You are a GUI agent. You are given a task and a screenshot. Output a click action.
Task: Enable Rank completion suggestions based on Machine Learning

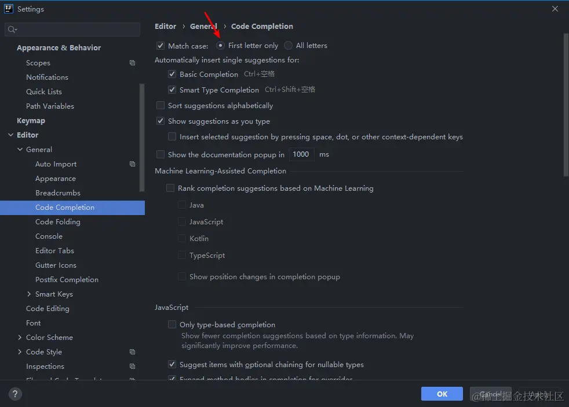coord(170,188)
